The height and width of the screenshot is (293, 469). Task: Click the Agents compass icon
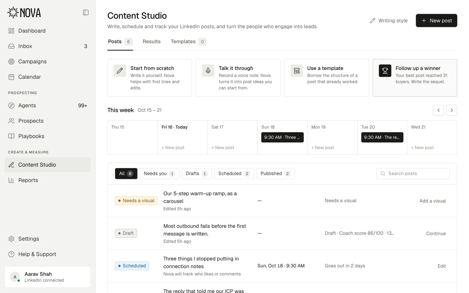click(x=11, y=105)
